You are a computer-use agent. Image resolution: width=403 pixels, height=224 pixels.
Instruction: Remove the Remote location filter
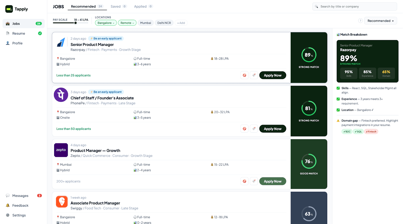[133, 23]
